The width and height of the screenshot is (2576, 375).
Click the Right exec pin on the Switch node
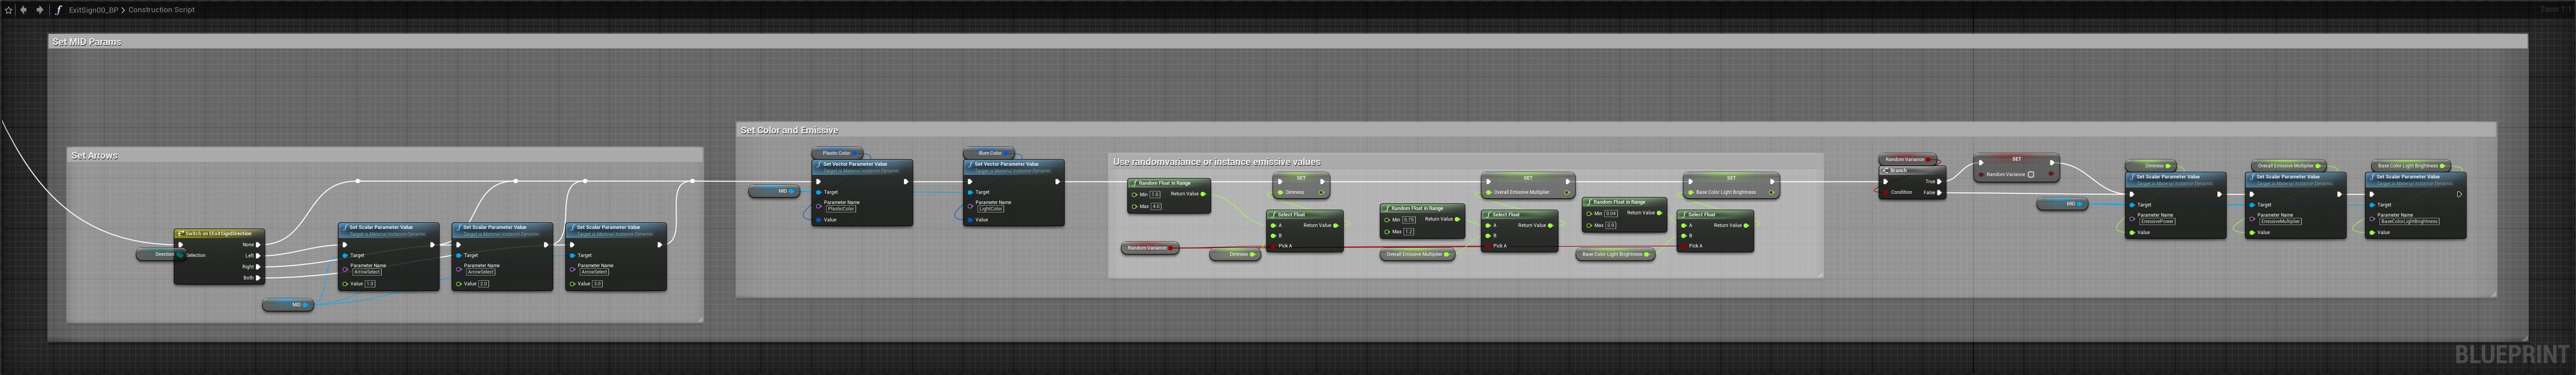(258, 266)
